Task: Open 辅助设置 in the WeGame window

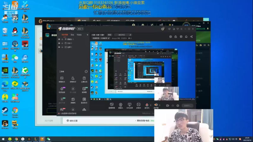Action: pyautogui.click(x=72, y=121)
